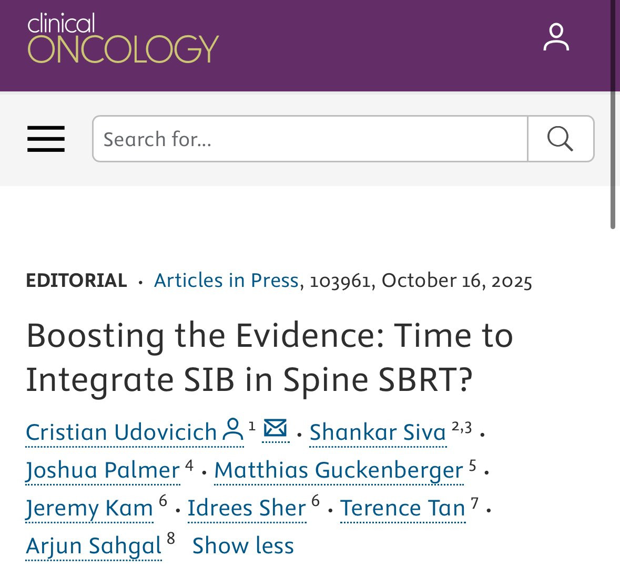Open author Arjun Sahgal details
This screenshot has height=568, width=620.
[94, 546]
